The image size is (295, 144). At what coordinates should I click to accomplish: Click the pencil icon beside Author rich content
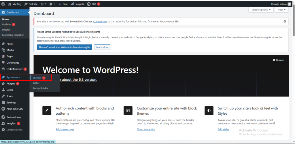click(47, 111)
